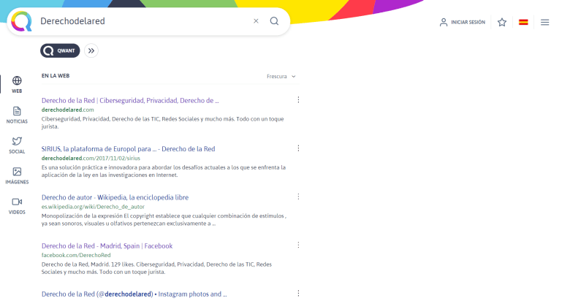Click facebook.com/DerechoRed URL

click(76, 255)
